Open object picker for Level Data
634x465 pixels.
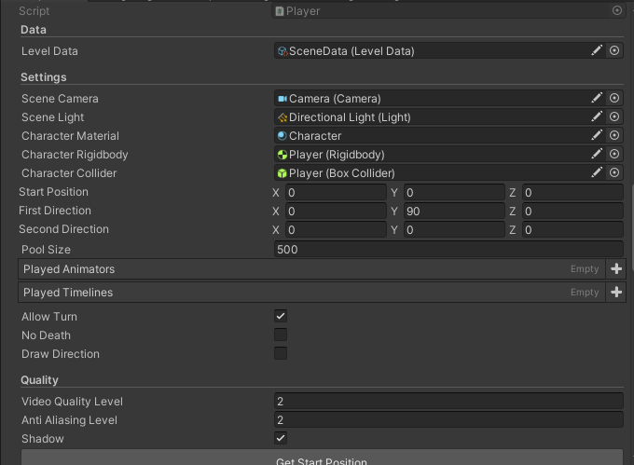point(614,50)
